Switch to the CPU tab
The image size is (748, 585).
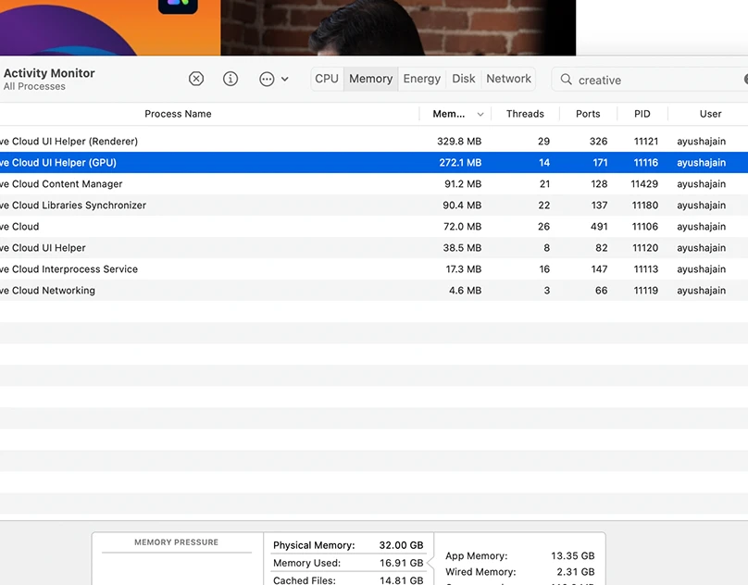327,80
